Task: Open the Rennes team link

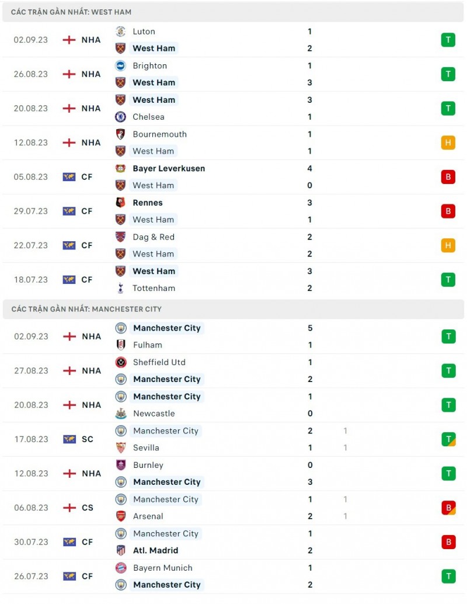Action: (x=148, y=203)
